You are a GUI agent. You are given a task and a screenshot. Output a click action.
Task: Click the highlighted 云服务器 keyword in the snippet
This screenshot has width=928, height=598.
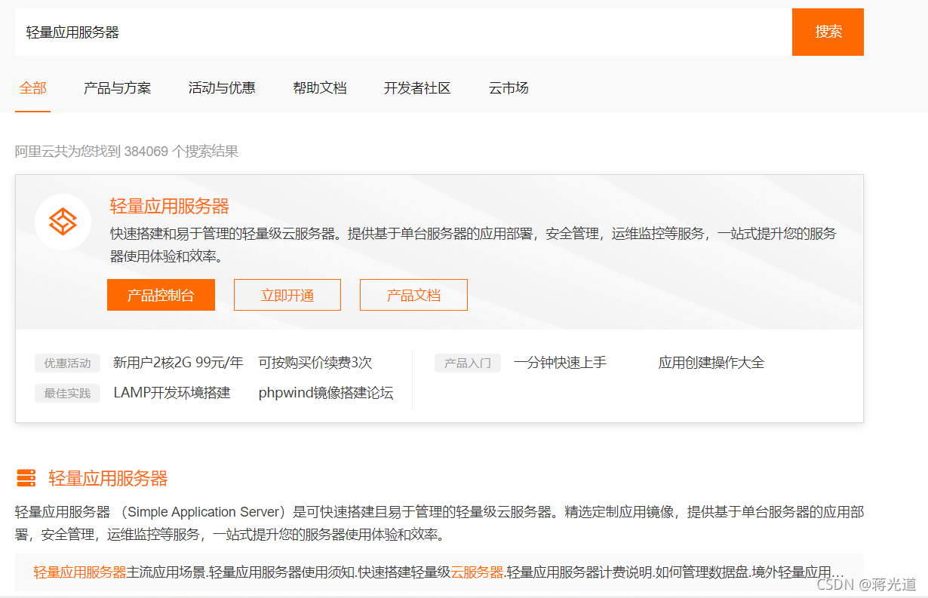point(477,572)
